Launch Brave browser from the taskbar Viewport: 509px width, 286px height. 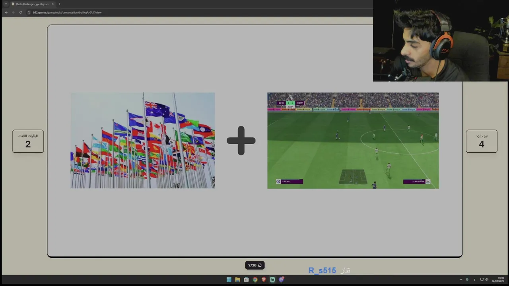264,280
